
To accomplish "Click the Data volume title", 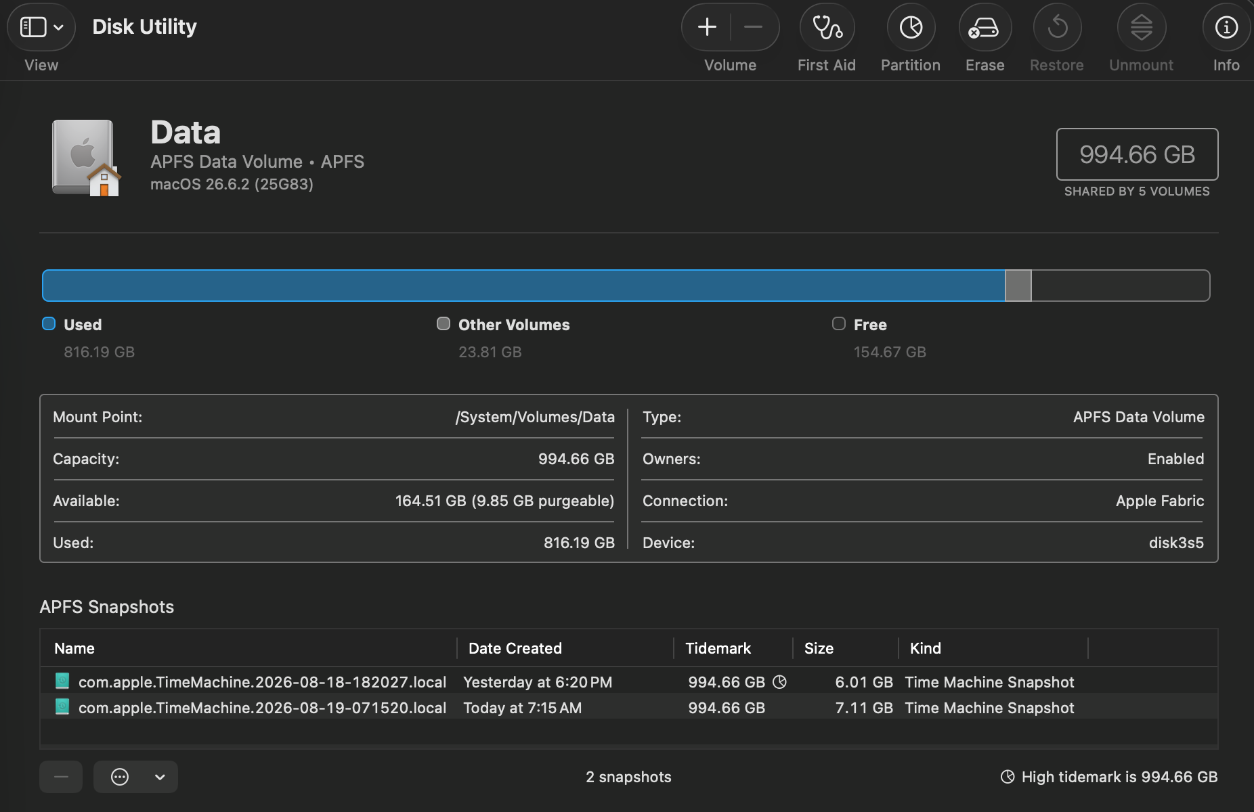I will pyautogui.click(x=186, y=132).
